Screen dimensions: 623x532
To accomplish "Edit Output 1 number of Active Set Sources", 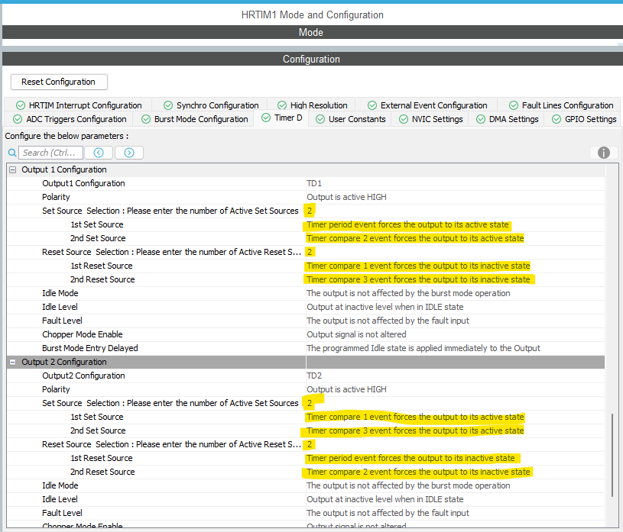I will [x=456, y=211].
